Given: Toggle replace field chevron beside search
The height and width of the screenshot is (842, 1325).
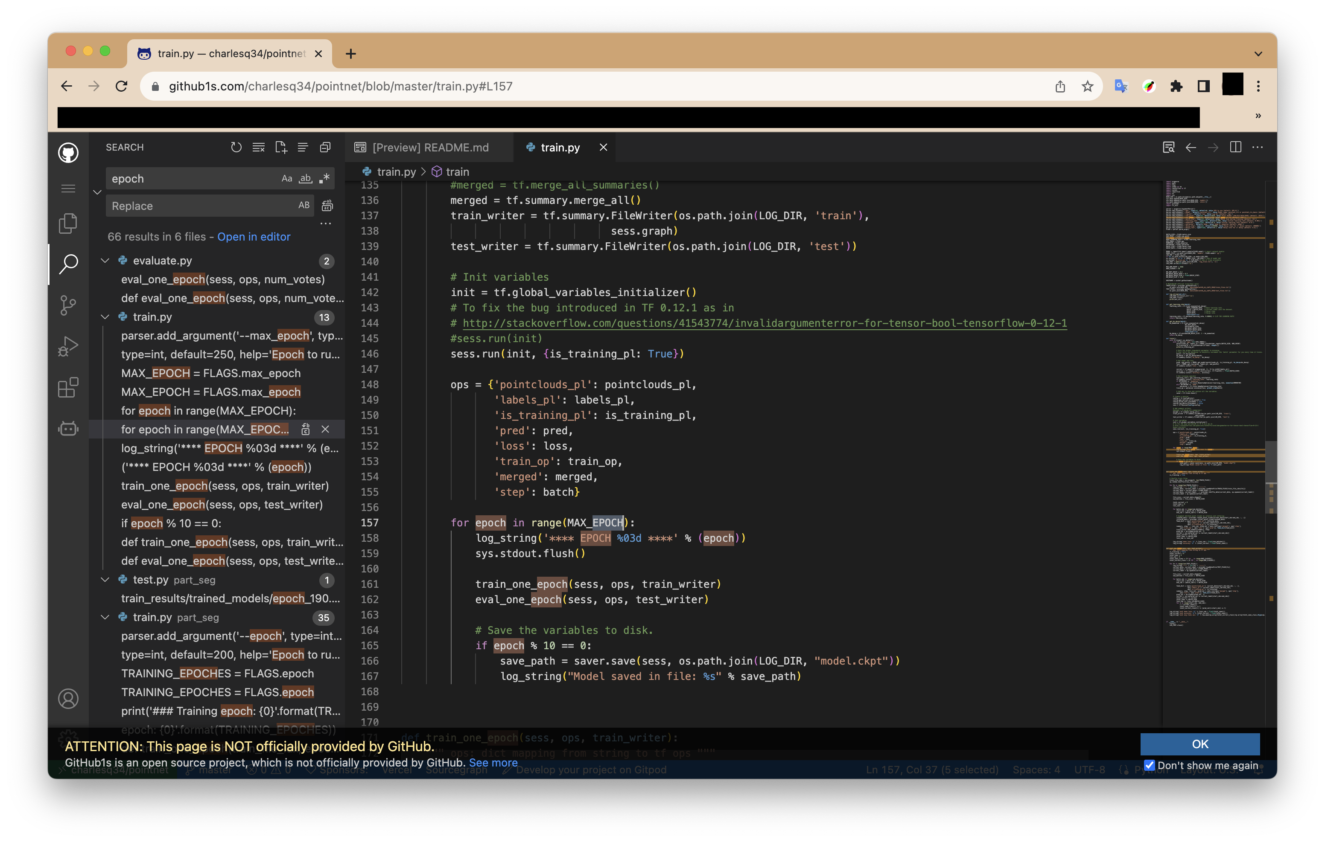Looking at the screenshot, I should pyautogui.click(x=97, y=192).
